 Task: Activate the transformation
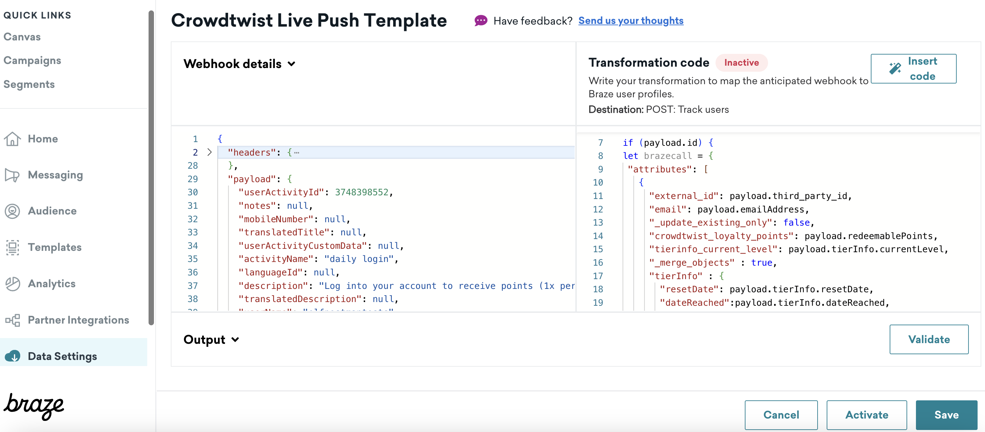[x=867, y=415]
